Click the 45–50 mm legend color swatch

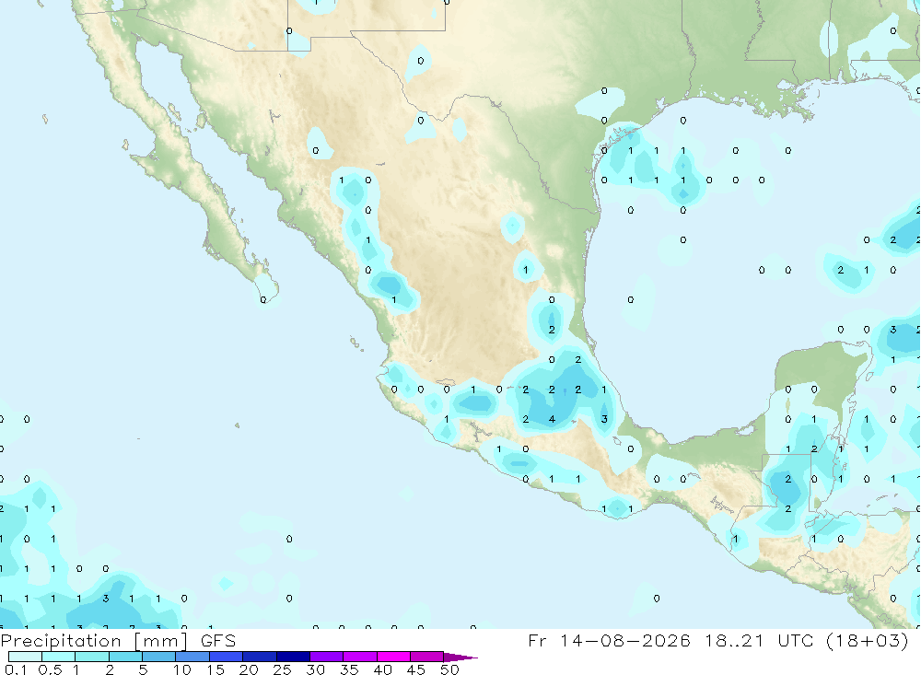[x=427, y=657]
